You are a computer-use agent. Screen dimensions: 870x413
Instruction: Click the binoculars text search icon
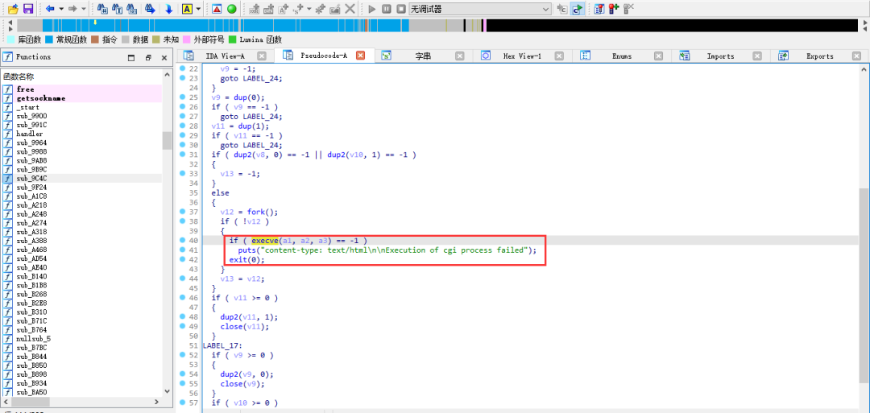point(117,8)
